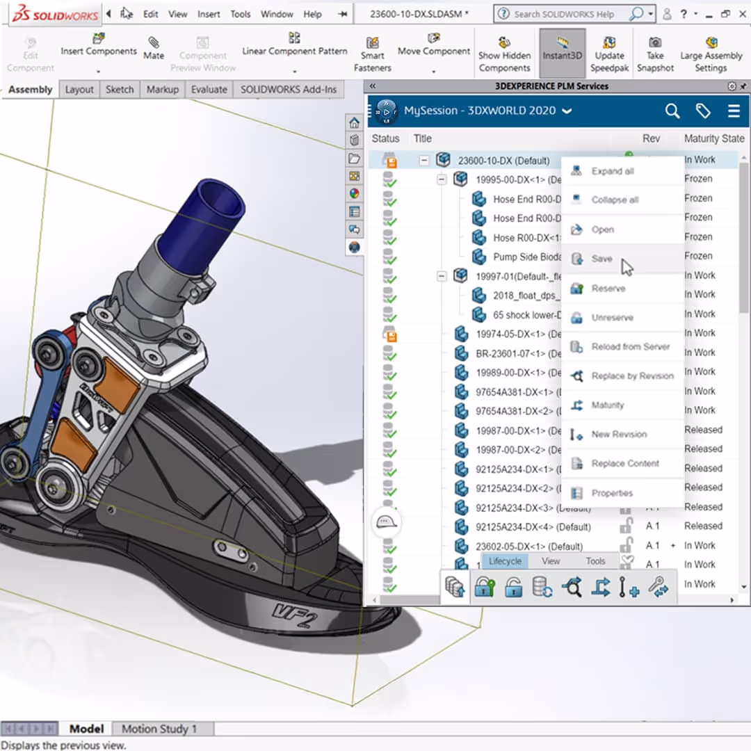The width and height of the screenshot is (751, 751).
Task: Select Expand all in context menu
Action: coord(622,172)
